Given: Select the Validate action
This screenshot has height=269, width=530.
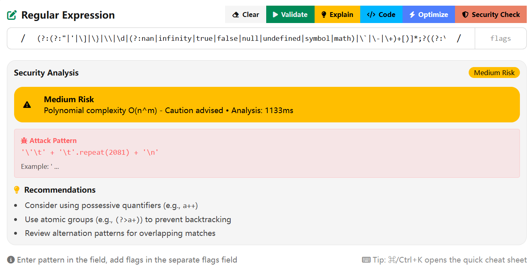Looking at the screenshot, I should (x=290, y=14).
